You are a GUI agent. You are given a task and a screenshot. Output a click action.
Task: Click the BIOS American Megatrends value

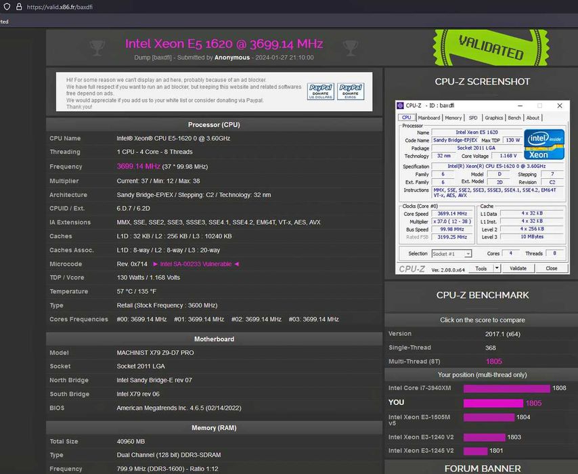[179, 408]
